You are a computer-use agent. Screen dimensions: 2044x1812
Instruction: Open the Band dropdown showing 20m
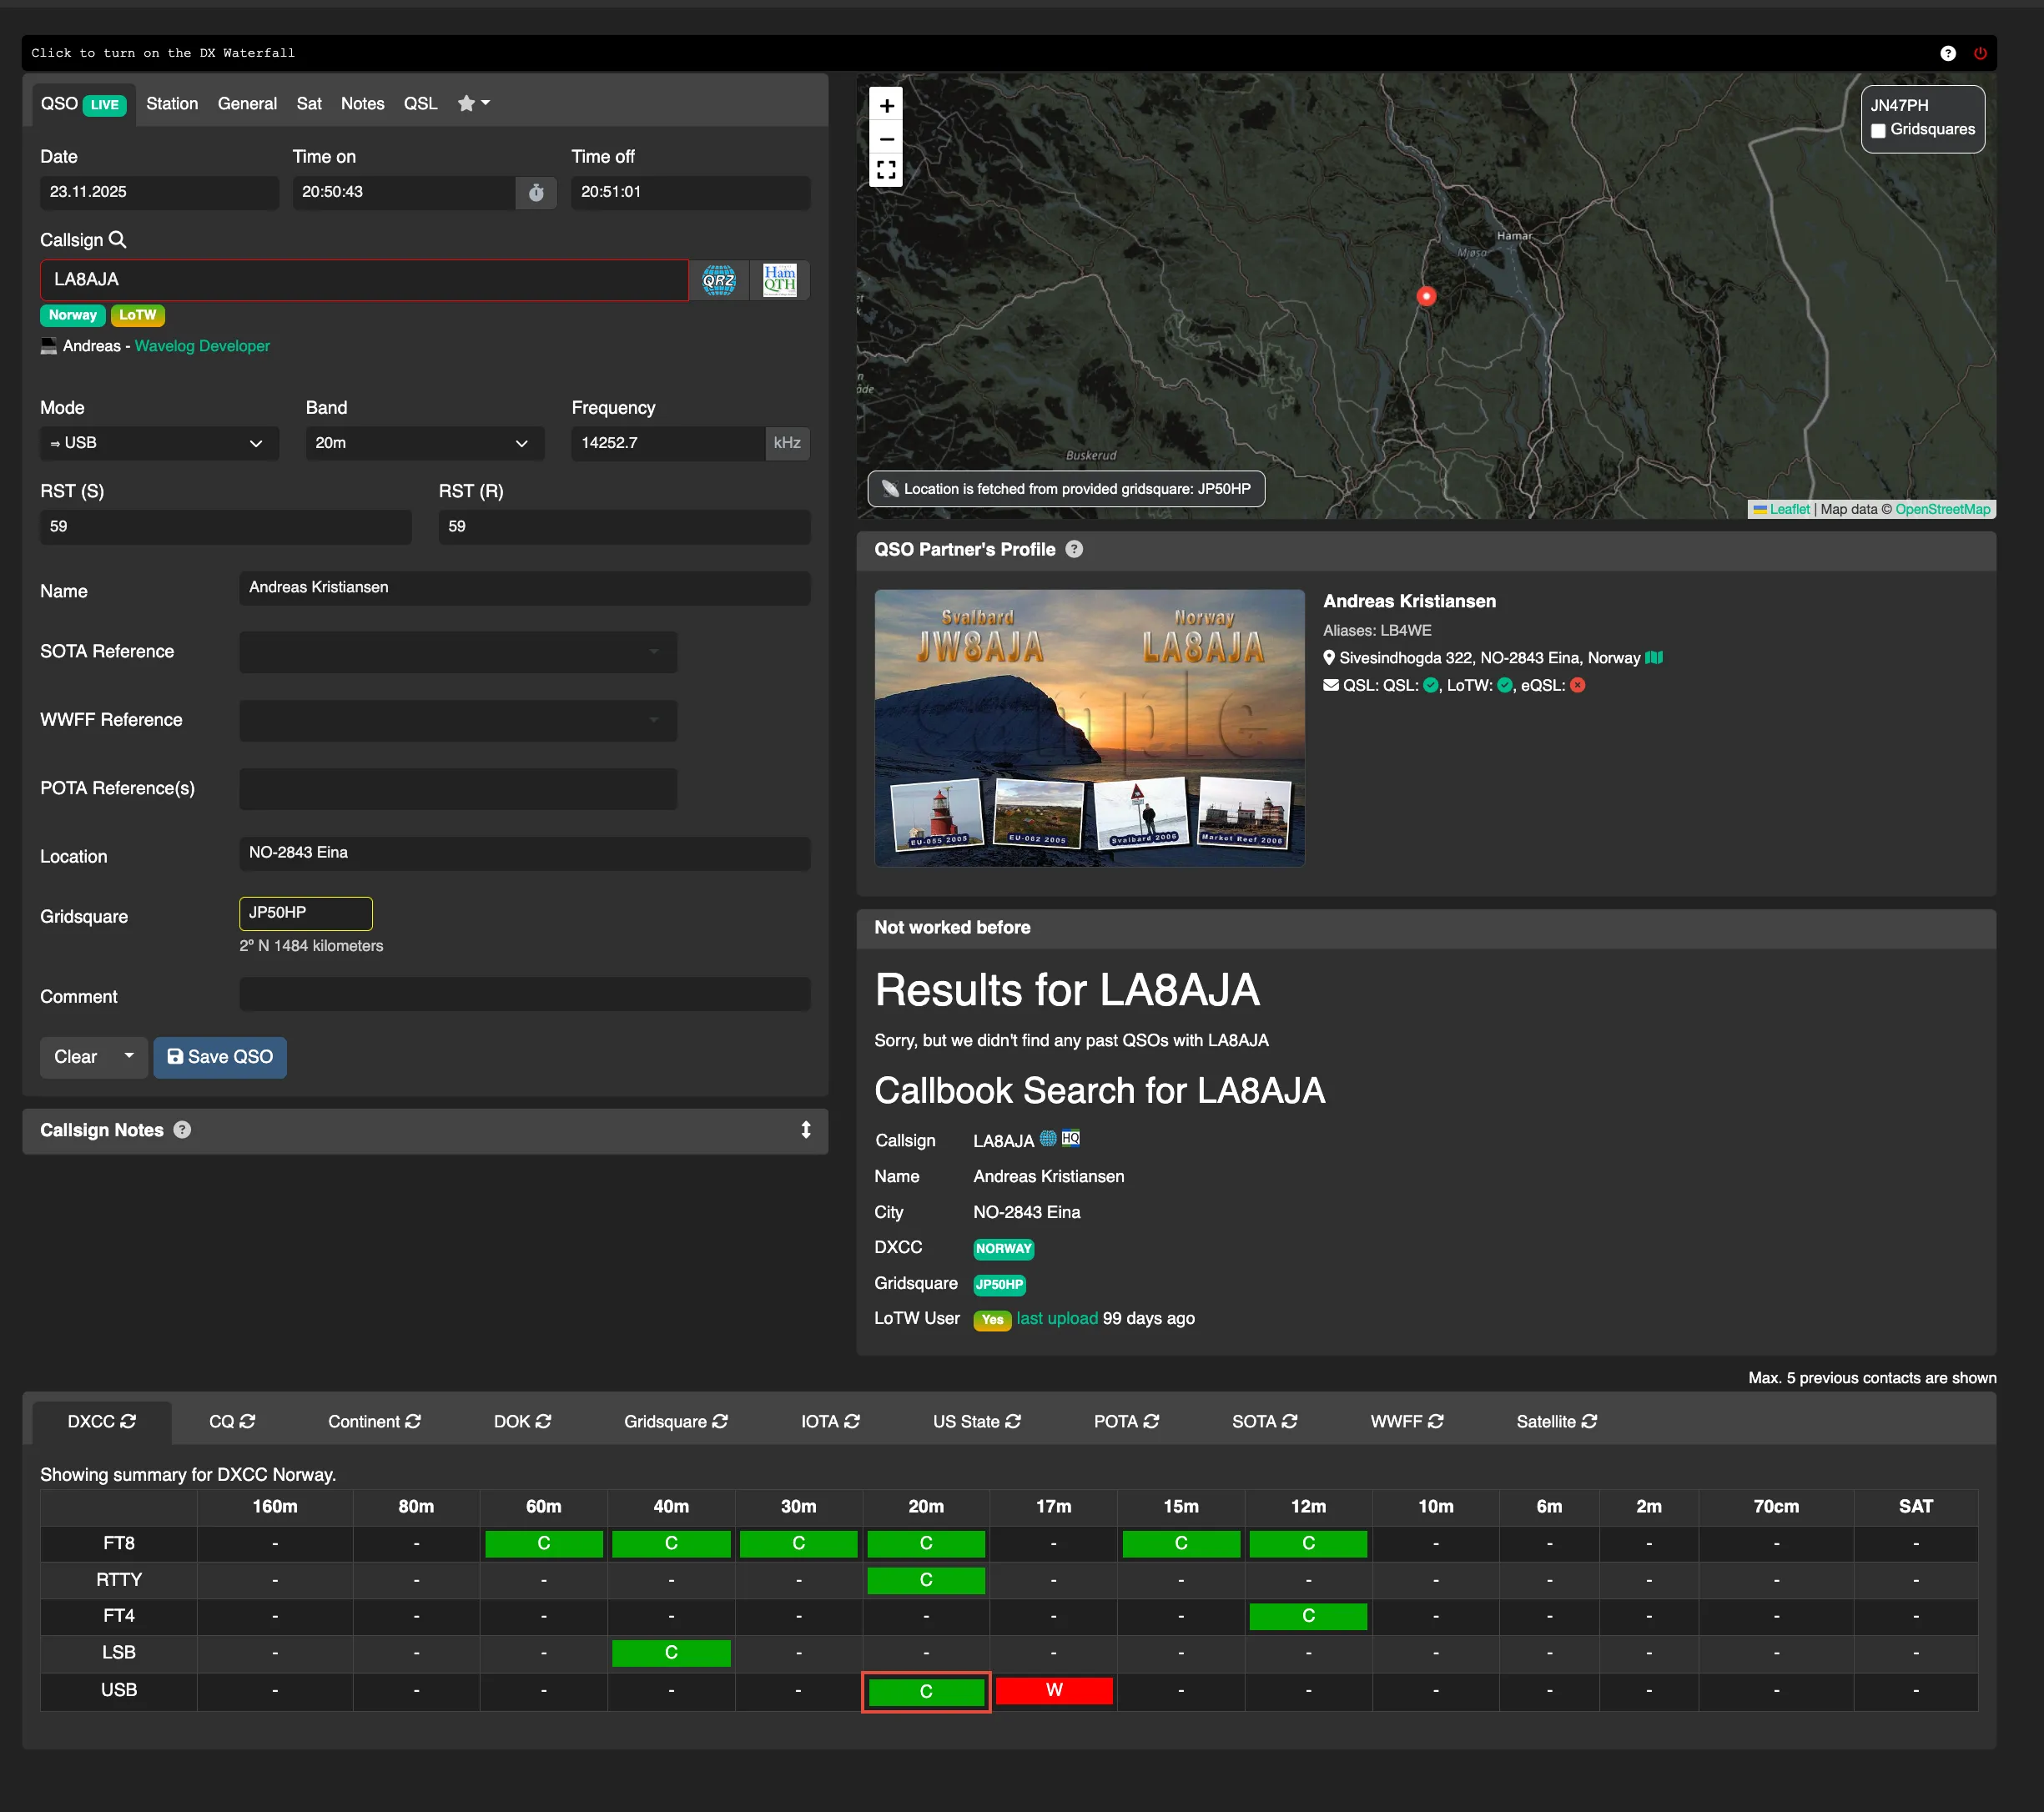coord(424,443)
